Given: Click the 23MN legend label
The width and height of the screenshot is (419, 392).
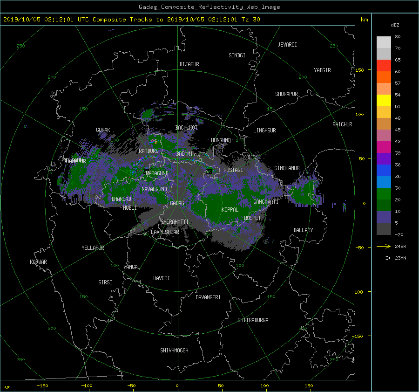Looking at the screenshot, I should pos(400,258).
